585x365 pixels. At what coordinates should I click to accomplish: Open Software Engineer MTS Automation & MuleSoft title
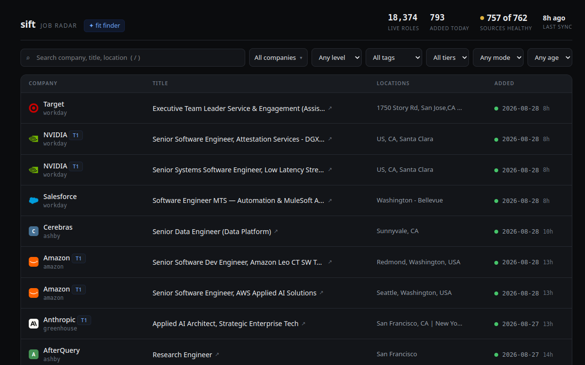(238, 201)
